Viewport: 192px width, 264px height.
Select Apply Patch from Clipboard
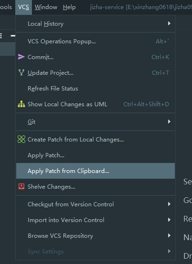tap(95, 171)
